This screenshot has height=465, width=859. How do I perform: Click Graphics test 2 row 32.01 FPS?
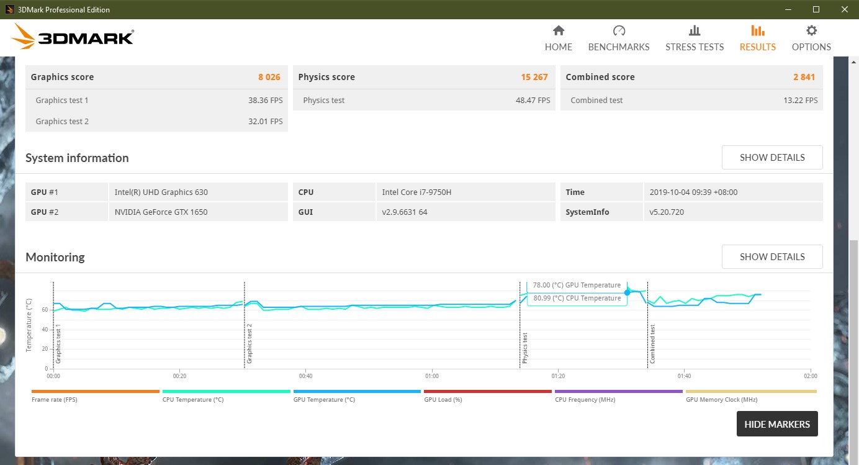[156, 121]
